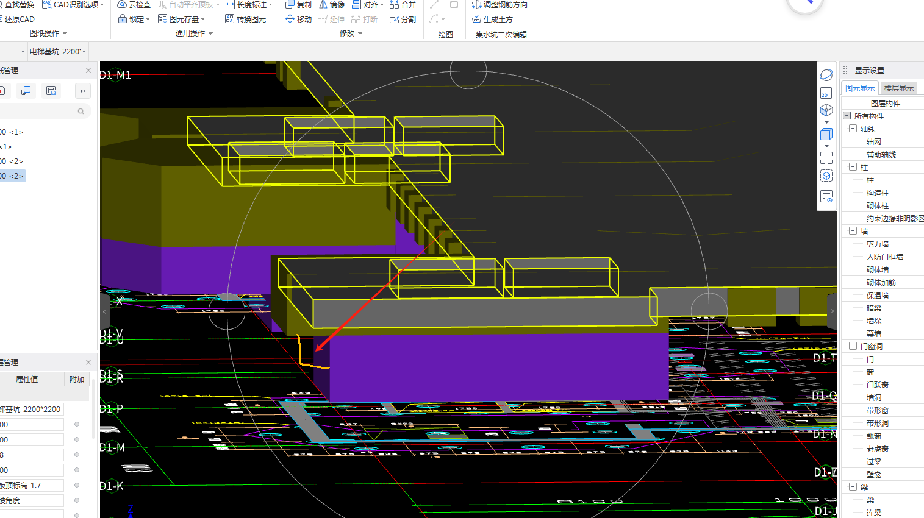Click the dashed-frame full screen icon

[826, 158]
